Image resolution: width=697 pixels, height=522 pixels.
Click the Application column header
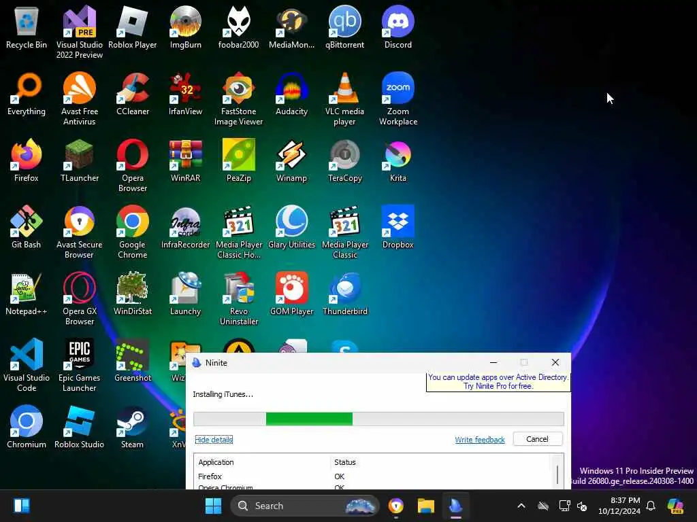(x=262, y=462)
